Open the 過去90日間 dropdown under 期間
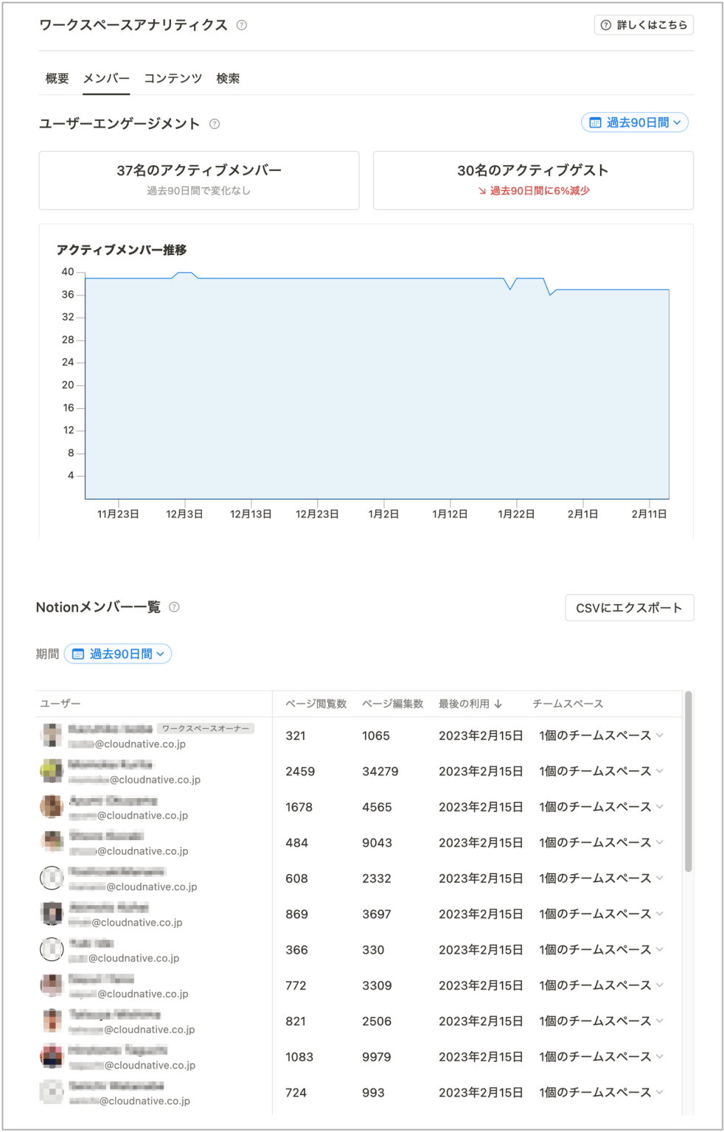724x1132 pixels. (120, 654)
